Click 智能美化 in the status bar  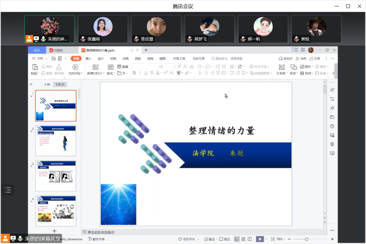click(187, 239)
